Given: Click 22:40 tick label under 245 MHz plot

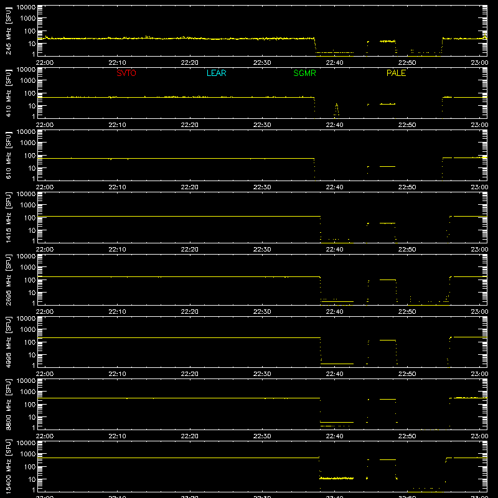Looking at the screenshot, I should click(x=334, y=63).
